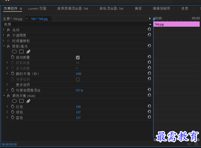Expand the 瞬时平滑（秒） parameter
The width and height of the screenshot is (201, 148).
click(7, 73)
